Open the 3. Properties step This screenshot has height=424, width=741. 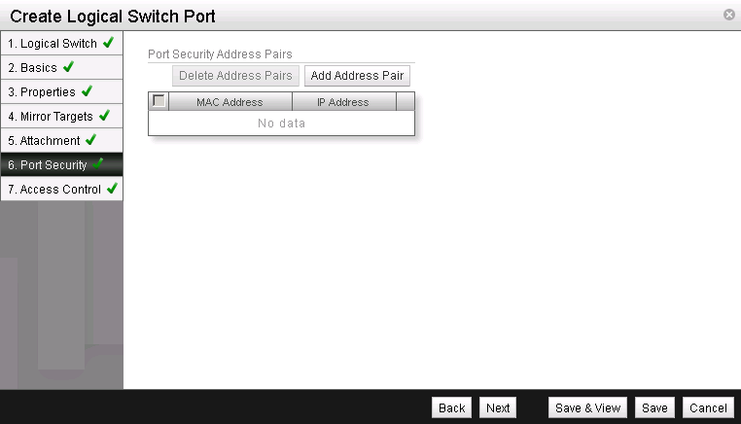click(x=42, y=92)
